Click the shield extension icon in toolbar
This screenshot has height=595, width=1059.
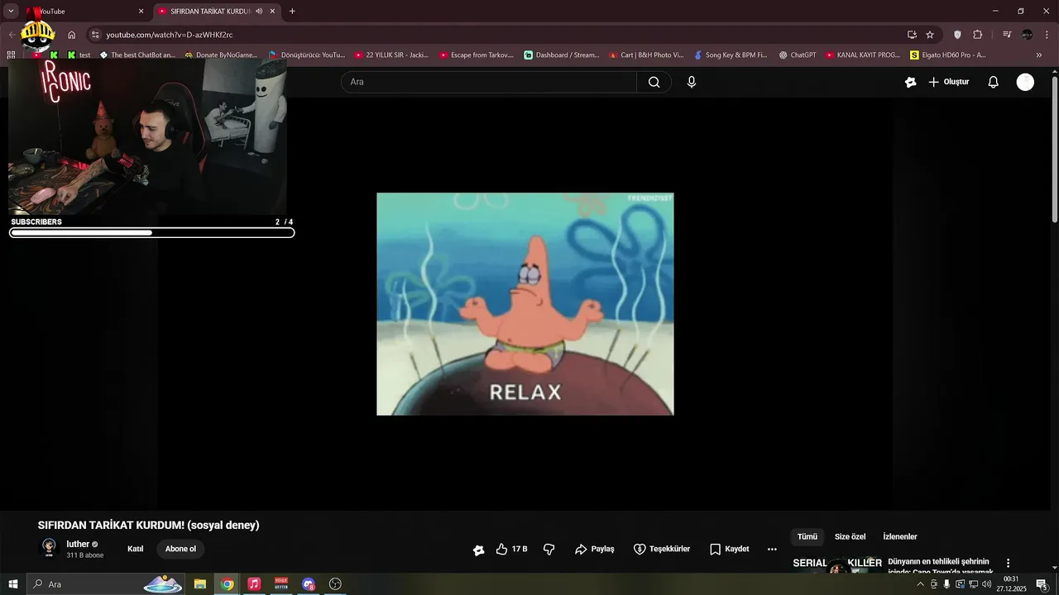pos(957,35)
